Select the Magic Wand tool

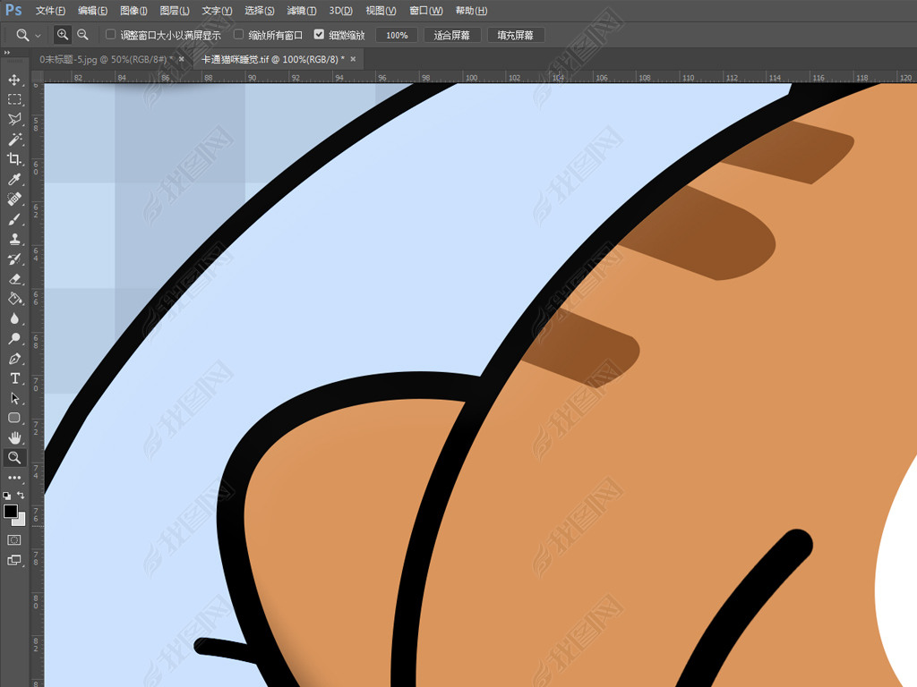pyautogui.click(x=14, y=139)
